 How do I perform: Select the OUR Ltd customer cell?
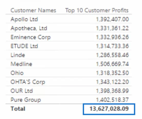click(x=21, y=91)
